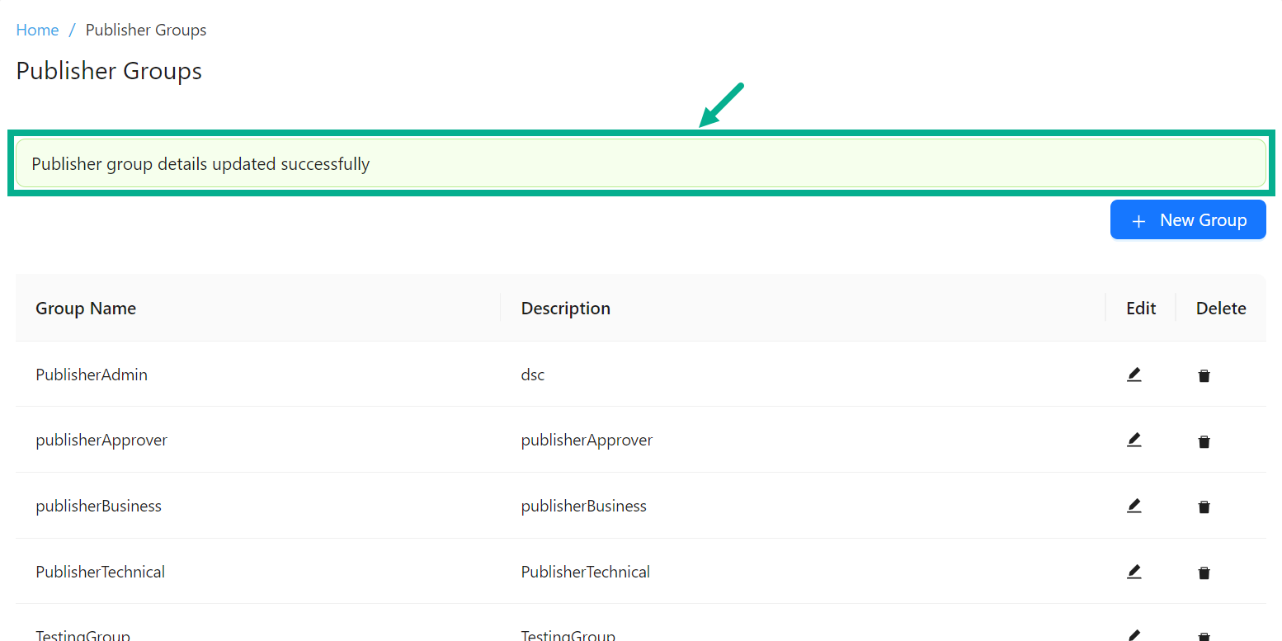
Task: Edit the PublisherTechnical group
Action: (x=1134, y=572)
